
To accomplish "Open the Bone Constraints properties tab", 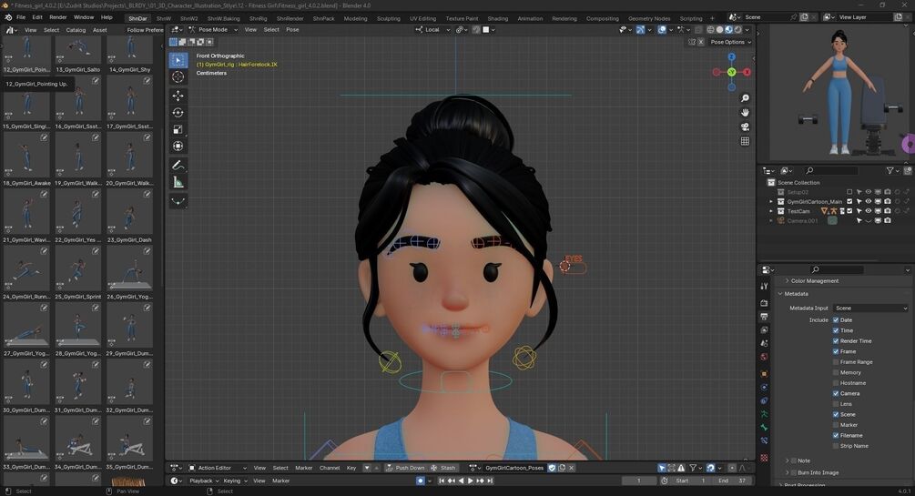I will coord(765,440).
